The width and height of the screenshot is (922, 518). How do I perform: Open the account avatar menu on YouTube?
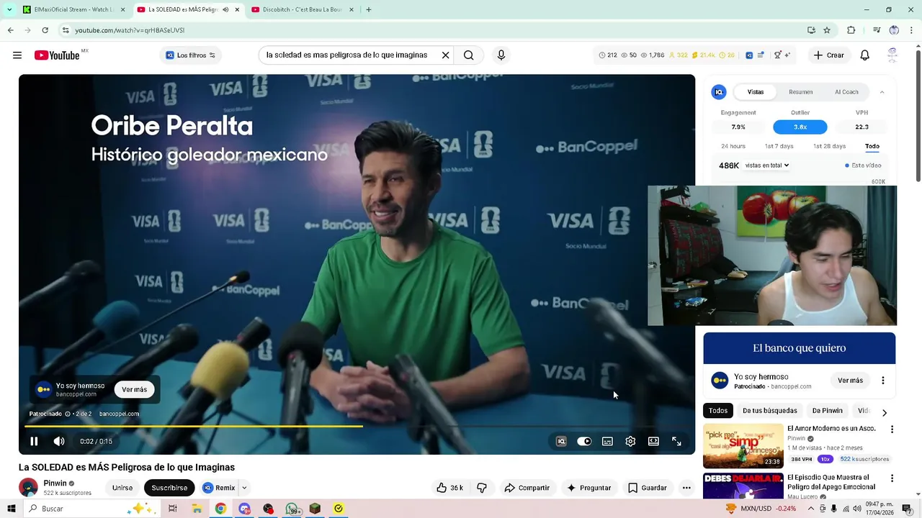892,55
